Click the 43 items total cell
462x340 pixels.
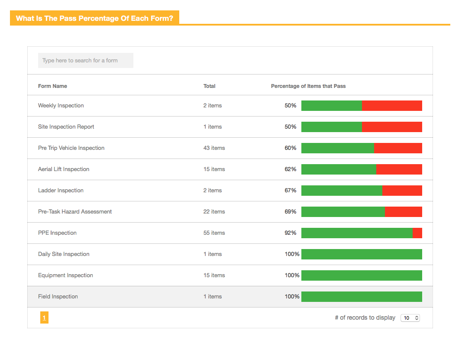tap(214, 148)
